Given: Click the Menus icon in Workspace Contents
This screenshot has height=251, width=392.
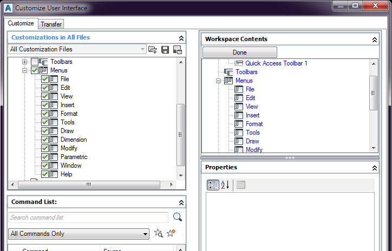Looking at the screenshot, I should [228, 81].
